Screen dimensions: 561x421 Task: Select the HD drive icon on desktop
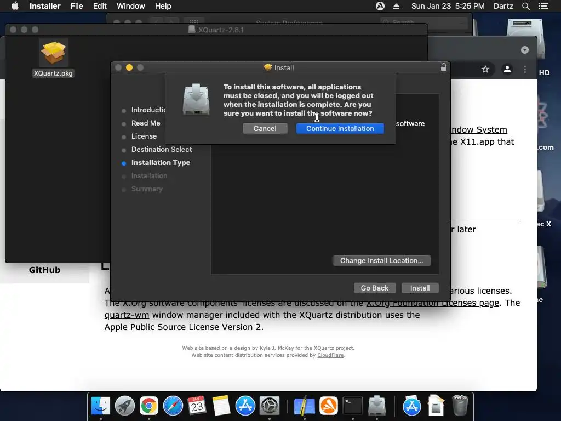(x=525, y=39)
